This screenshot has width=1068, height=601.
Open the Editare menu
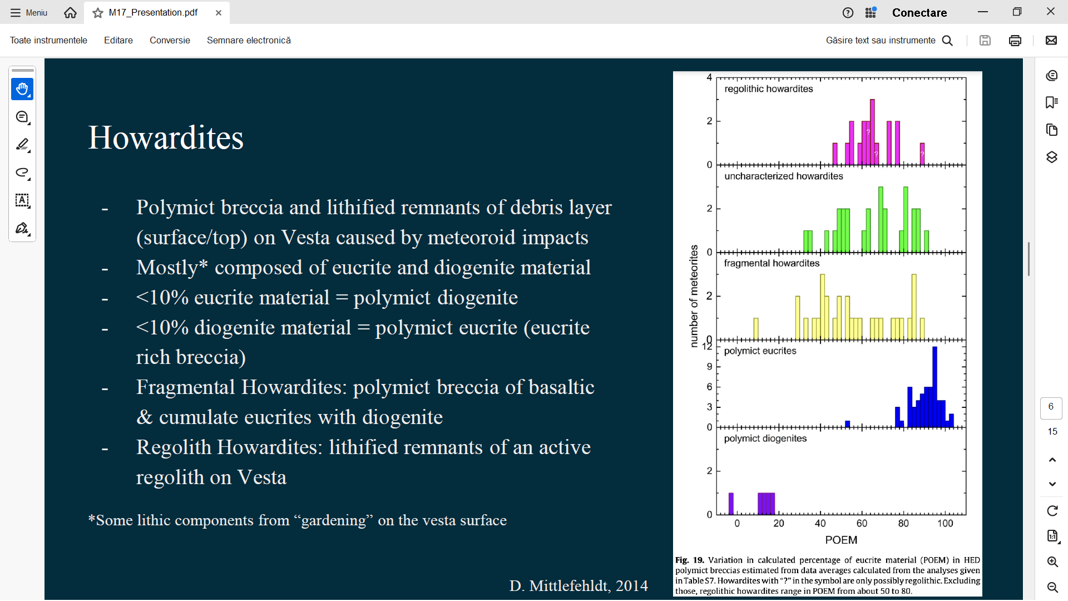(x=118, y=40)
